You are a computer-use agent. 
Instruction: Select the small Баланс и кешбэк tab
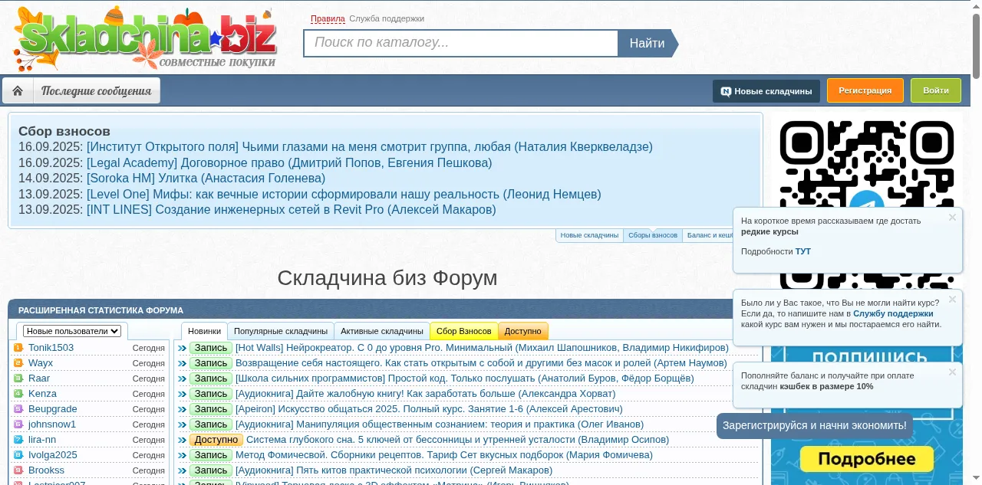(x=708, y=235)
